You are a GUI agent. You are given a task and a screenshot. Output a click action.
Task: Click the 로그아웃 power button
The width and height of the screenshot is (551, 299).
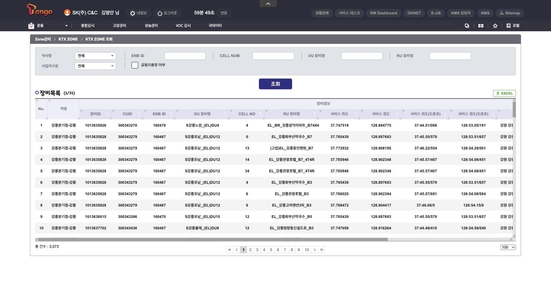167,13
